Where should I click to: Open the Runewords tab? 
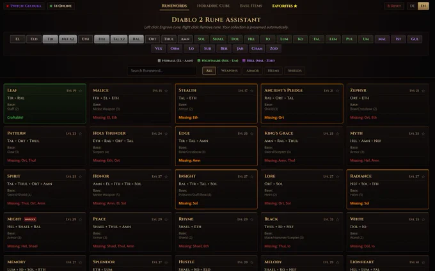point(174,6)
